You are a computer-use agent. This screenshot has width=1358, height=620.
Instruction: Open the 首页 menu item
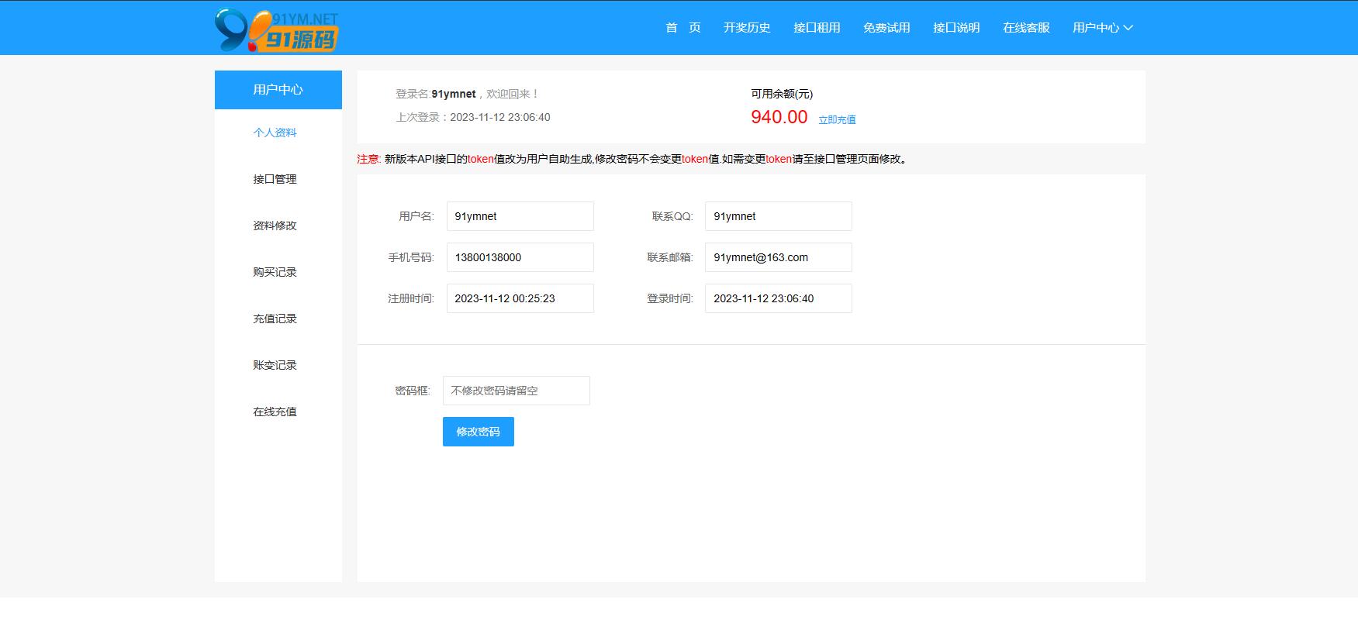click(x=683, y=28)
